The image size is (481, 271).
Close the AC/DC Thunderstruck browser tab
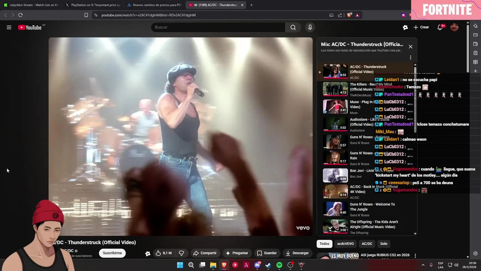pos(242,5)
